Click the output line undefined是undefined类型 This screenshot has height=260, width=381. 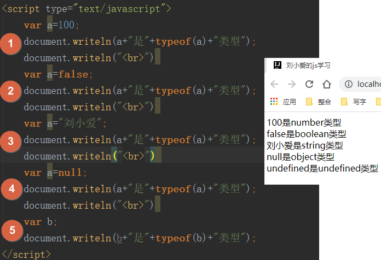(322, 168)
